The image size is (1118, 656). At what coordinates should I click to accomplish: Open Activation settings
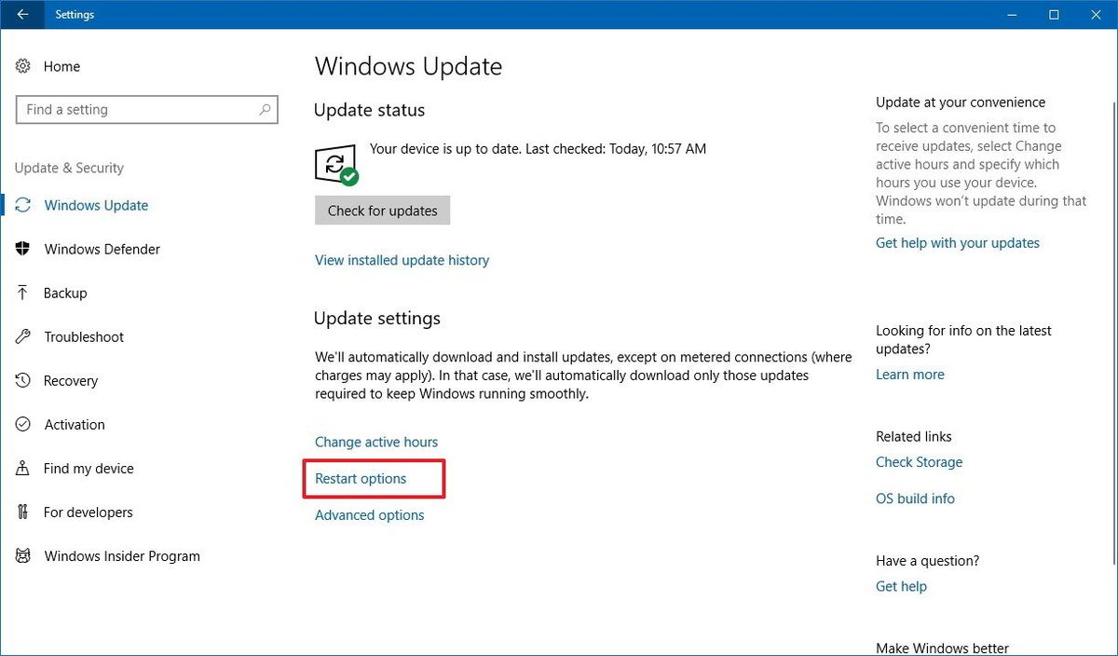(x=25, y=424)
